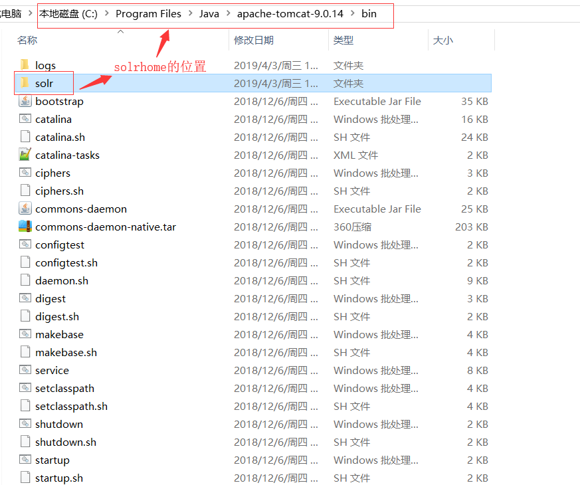Select the file name daemon.sh
Viewport: 580px width, 485px height.
pos(62,281)
